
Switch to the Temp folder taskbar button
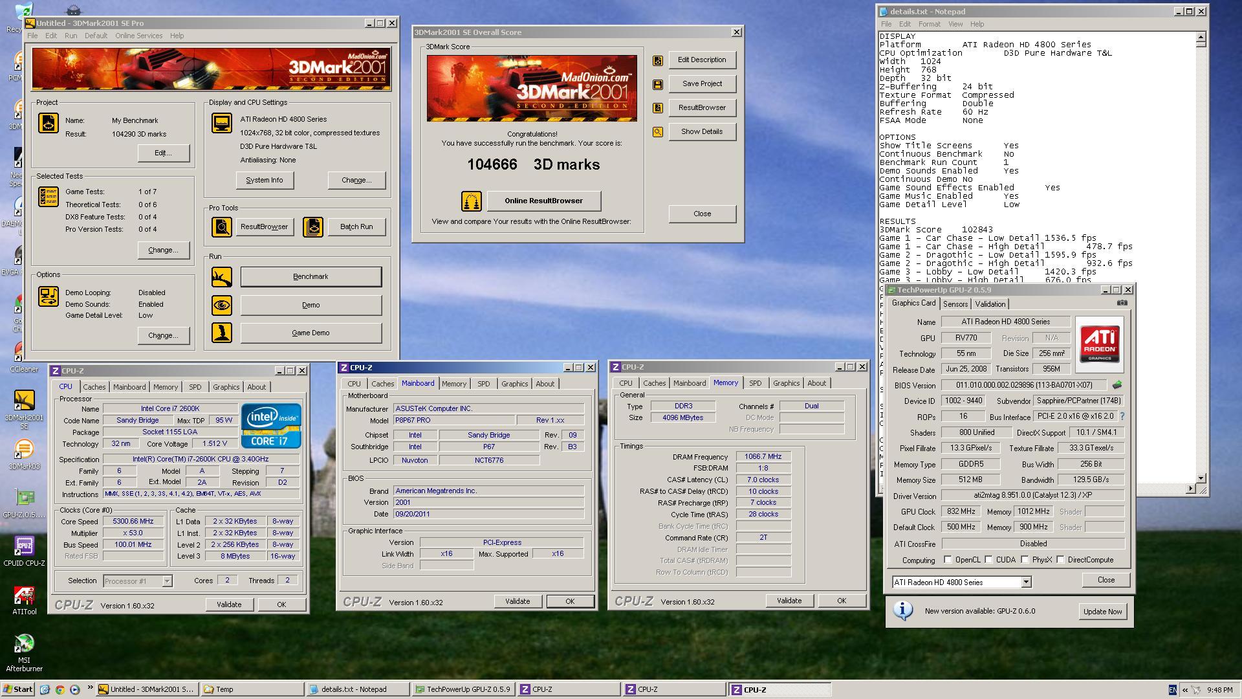click(252, 689)
